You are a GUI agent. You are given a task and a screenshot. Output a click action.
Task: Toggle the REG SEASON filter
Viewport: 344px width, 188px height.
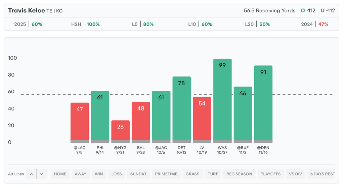[239, 174]
